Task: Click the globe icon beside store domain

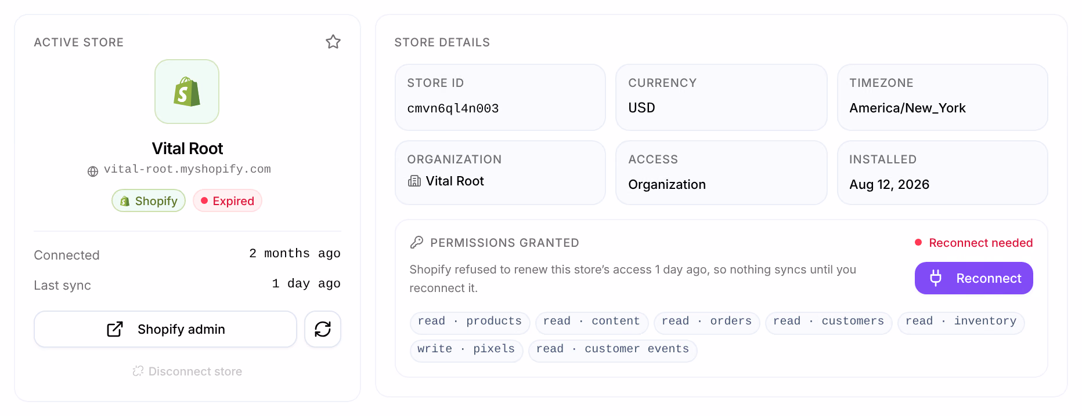Action: tap(93, 171)
